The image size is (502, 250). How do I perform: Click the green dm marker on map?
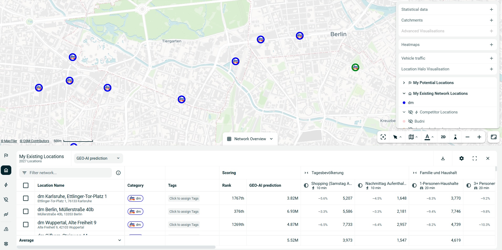[355, 67]
